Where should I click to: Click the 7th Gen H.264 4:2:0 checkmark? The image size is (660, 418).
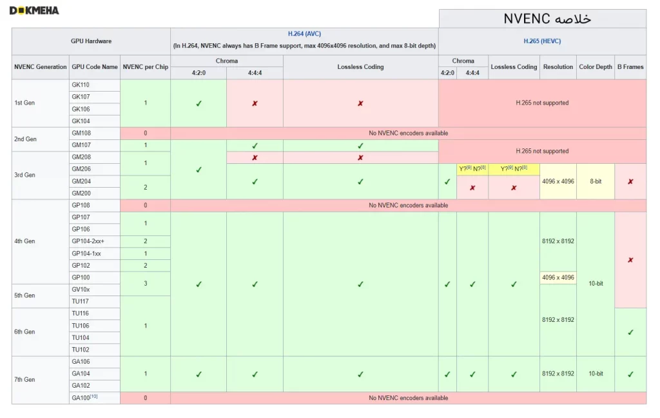[x=199, y=374]
